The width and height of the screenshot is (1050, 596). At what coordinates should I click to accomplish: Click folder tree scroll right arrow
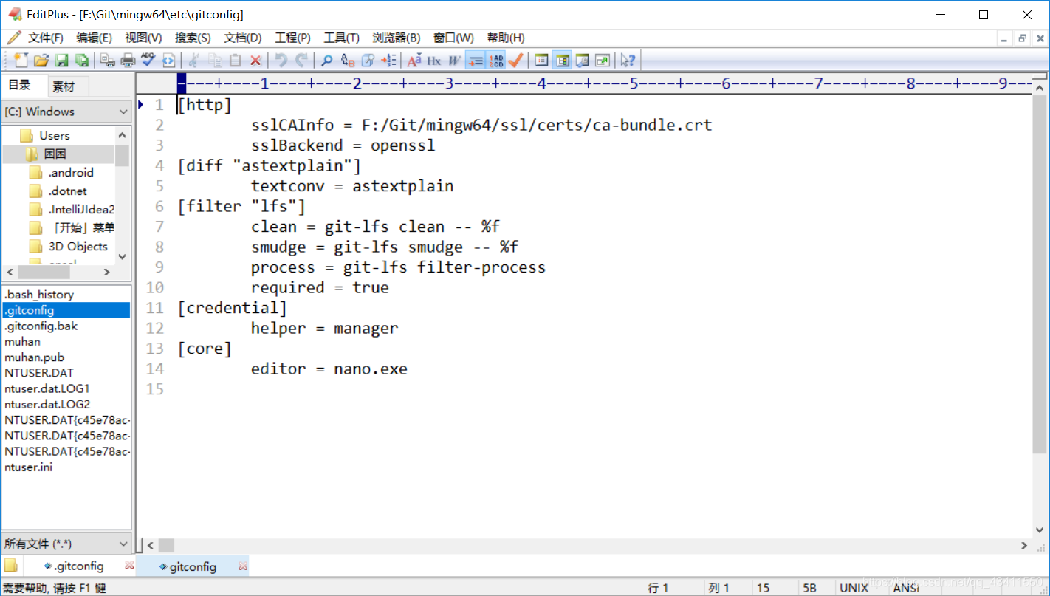(106, 272)
